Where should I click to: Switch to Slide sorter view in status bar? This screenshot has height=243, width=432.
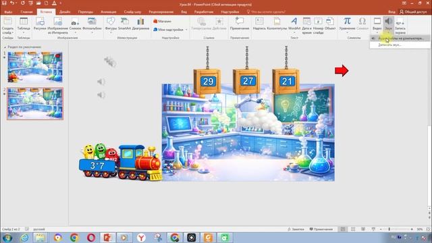pos(353,230)
